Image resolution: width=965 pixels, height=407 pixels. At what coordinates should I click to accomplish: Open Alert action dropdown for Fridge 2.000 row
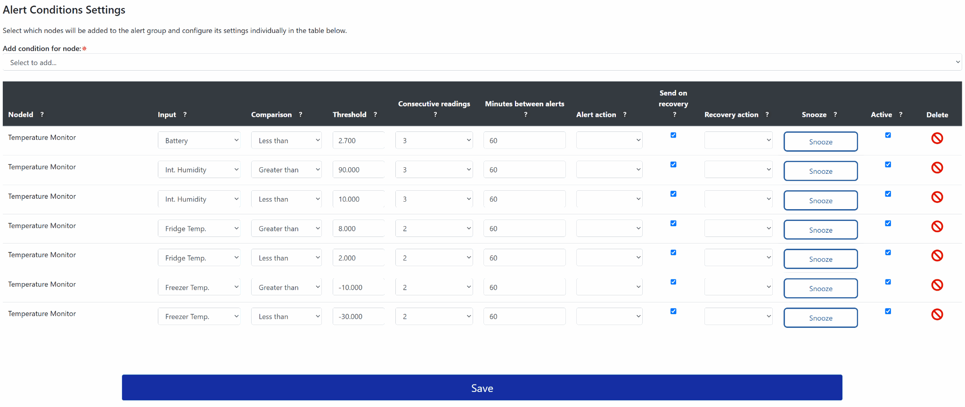coord(609,258)
